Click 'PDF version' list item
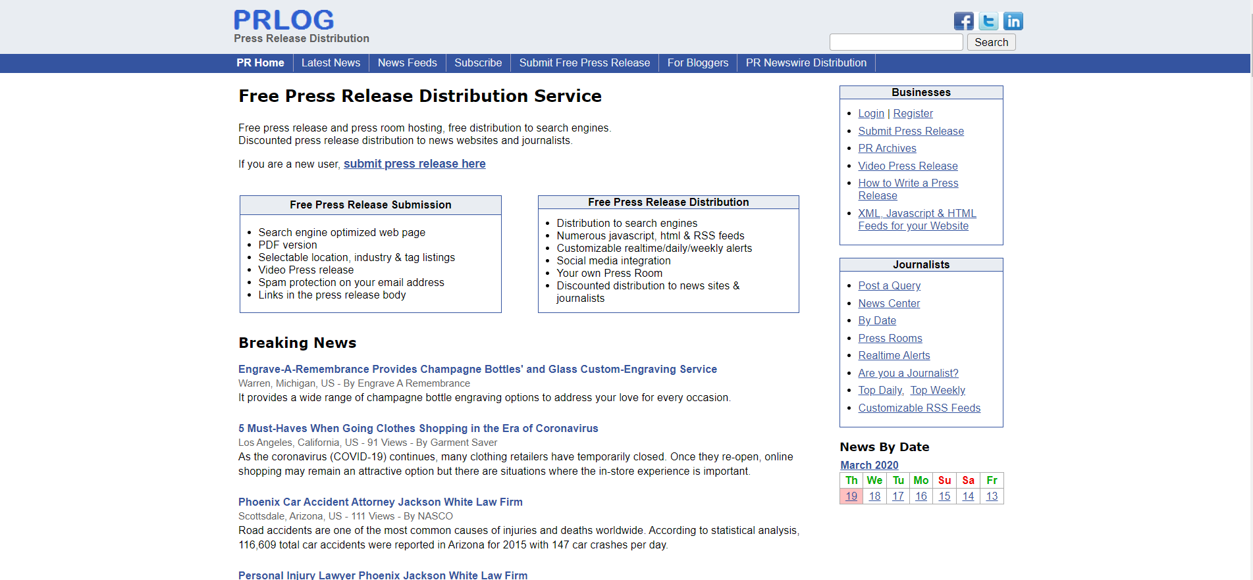1253x580 pixels. click(x=287, y=245)
